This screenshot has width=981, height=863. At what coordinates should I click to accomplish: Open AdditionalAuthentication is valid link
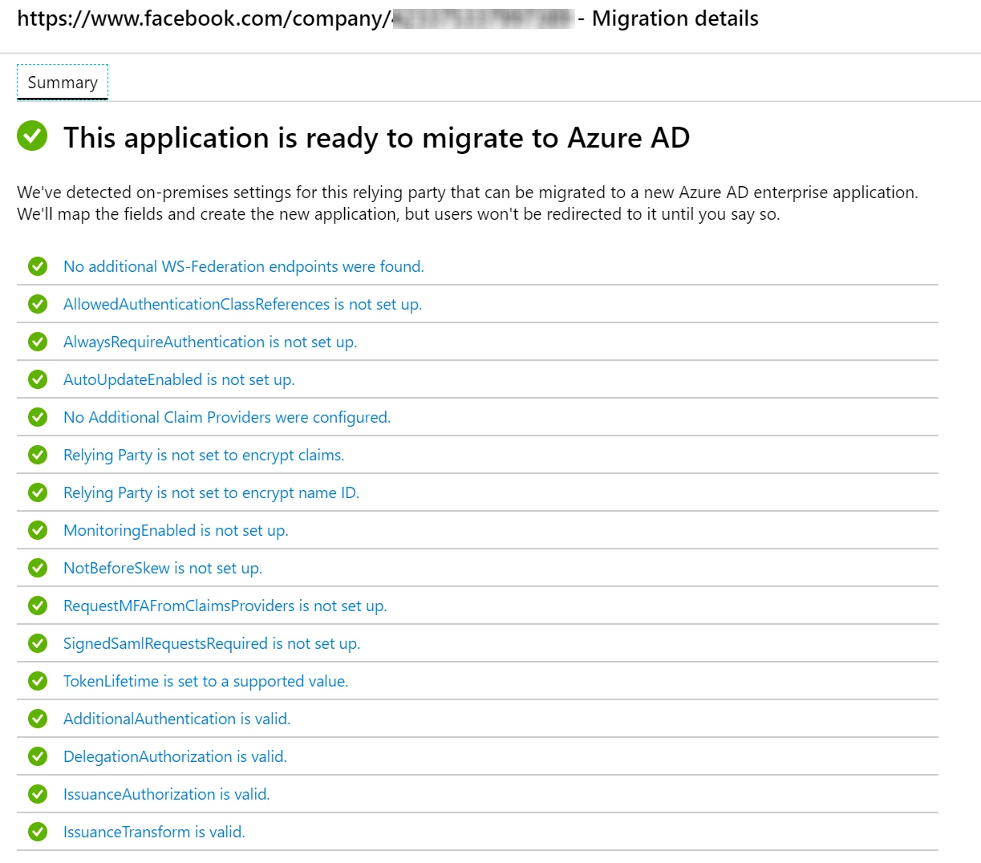point(176,719)
